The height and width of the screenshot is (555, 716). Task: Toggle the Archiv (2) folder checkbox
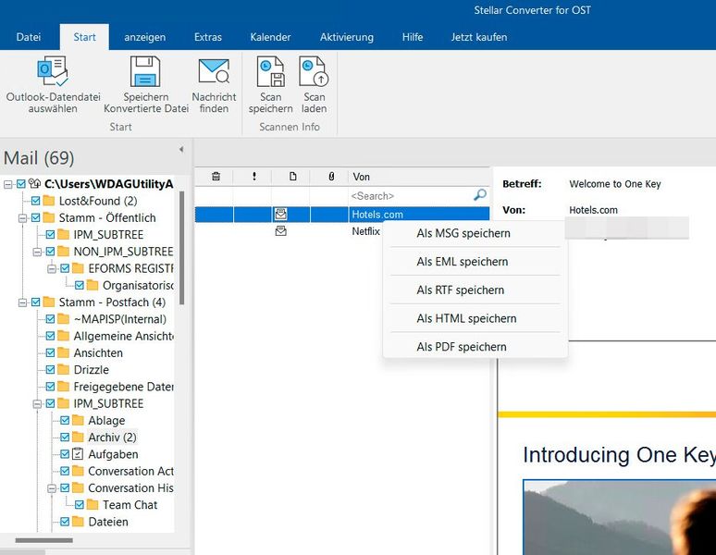pyautogui.click(x=65, y=438)
